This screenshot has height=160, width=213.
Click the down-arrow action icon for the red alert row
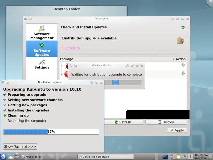click(x=183, y=74)
